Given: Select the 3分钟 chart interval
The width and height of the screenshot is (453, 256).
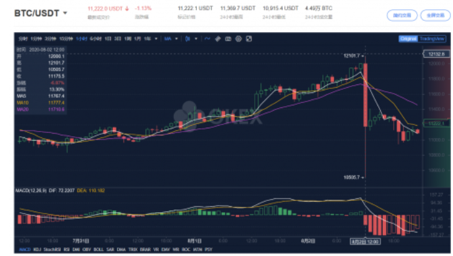Looking at the screenshot, I should [51, 39].
